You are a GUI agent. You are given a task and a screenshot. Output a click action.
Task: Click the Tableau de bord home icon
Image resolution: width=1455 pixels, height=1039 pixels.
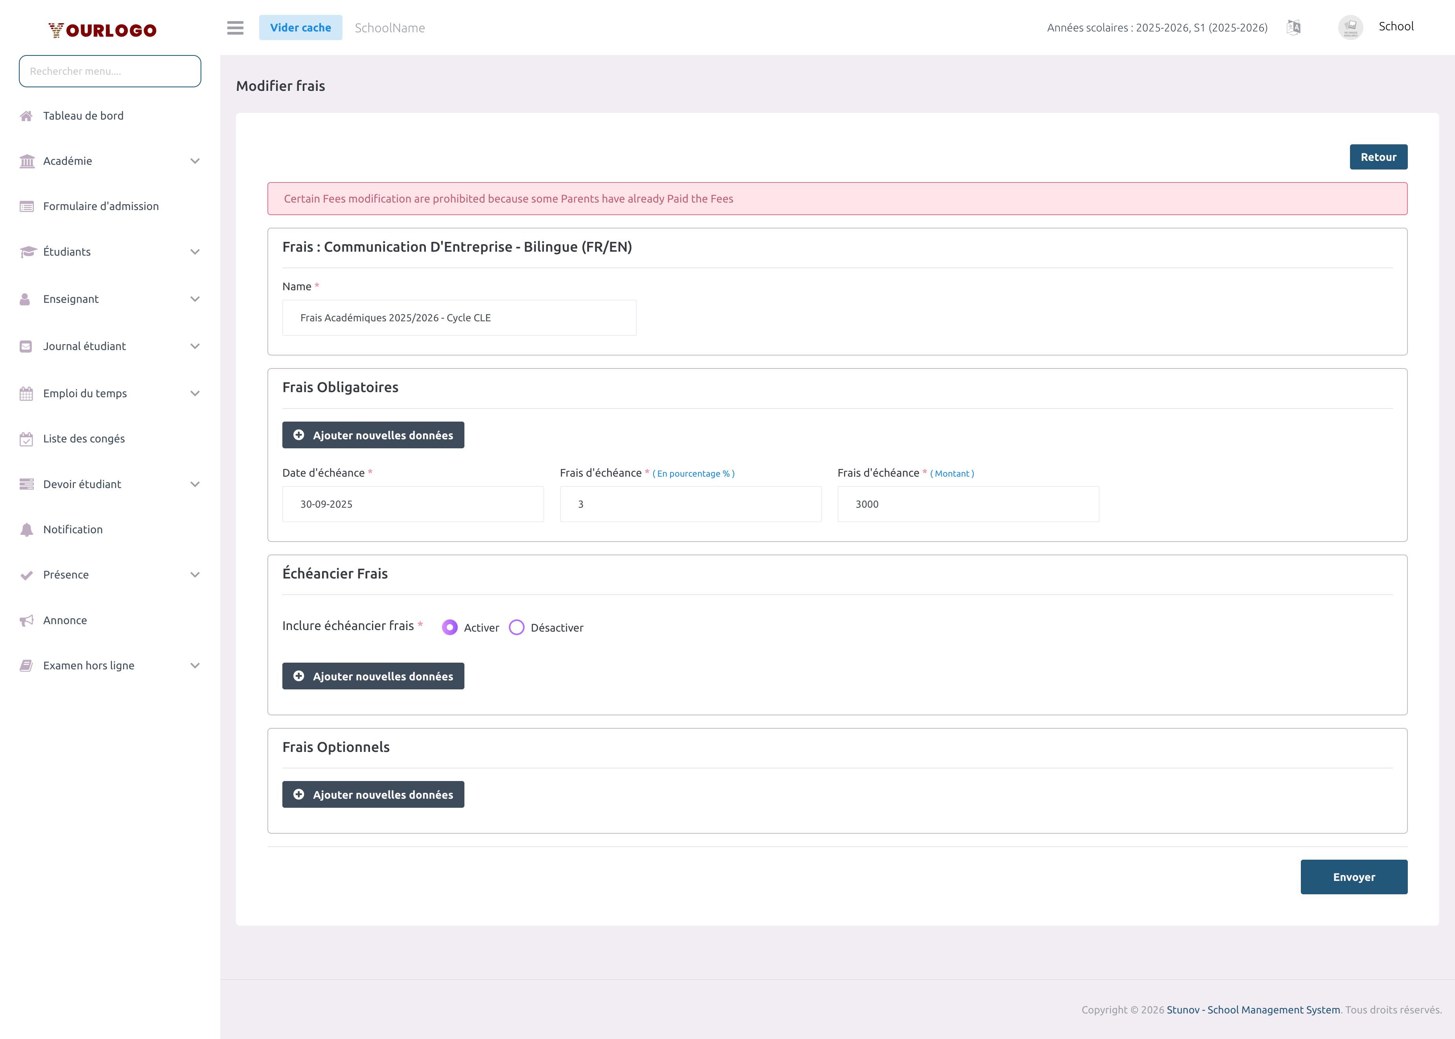tap(26, 116)
